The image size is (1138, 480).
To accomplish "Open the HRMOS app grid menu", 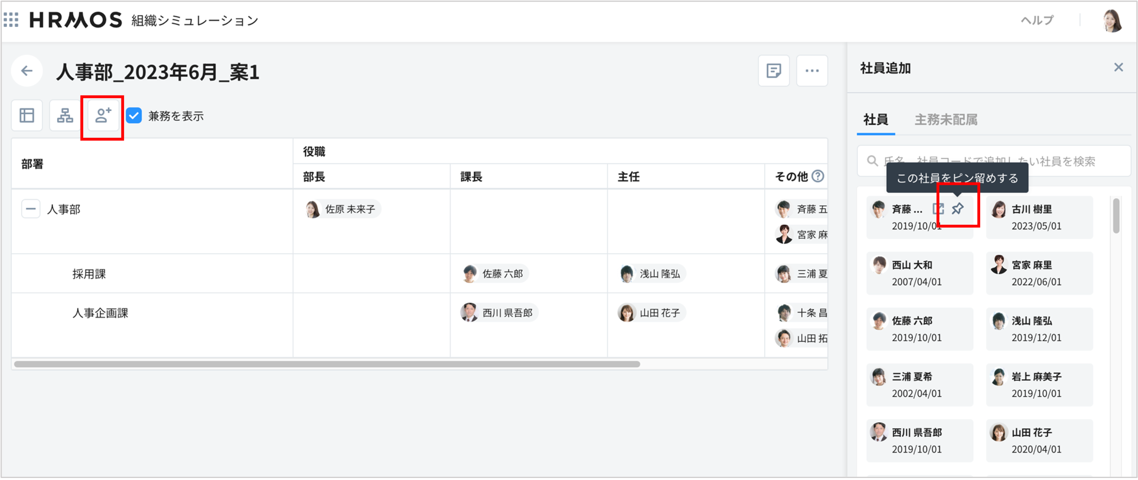I will (x=11, y=20).
